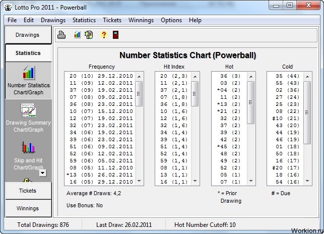
Task: Click sidebar scroll-down arrow button
Action: pos(43,173)
